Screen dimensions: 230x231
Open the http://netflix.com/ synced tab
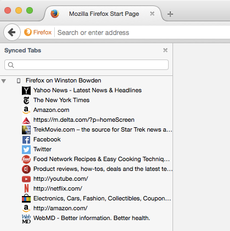[58, 188]
